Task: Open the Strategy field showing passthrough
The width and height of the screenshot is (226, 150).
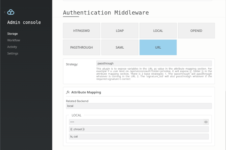Action: 154,64
